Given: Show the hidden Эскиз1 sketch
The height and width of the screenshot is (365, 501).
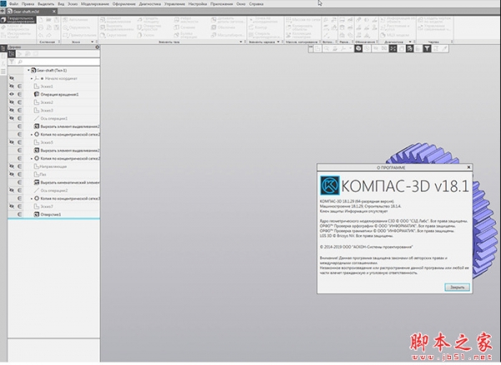Looking at the screenshot, I should click(x=12, y=87).
